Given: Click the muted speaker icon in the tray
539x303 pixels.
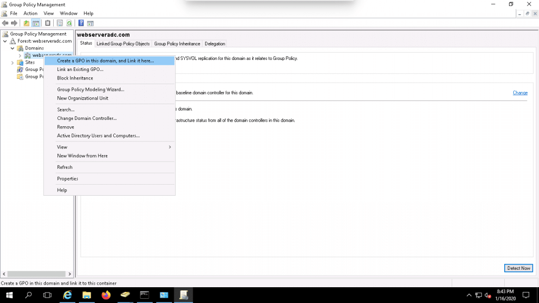Looking at the screenshot, I should (487, 295).
